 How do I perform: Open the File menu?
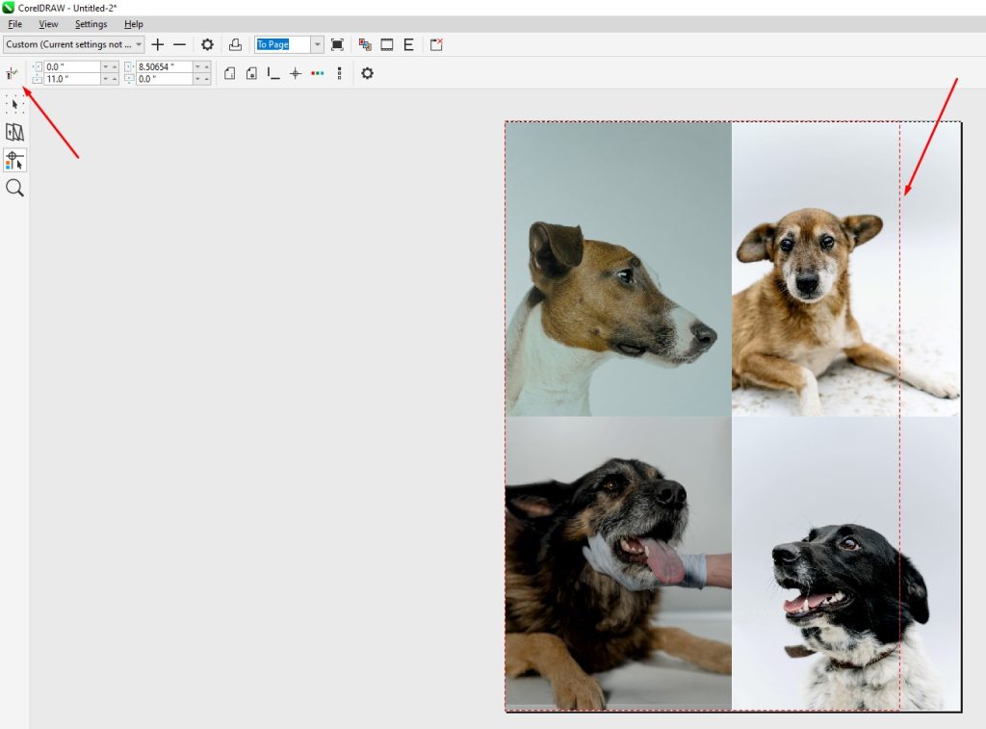(14, 24)
